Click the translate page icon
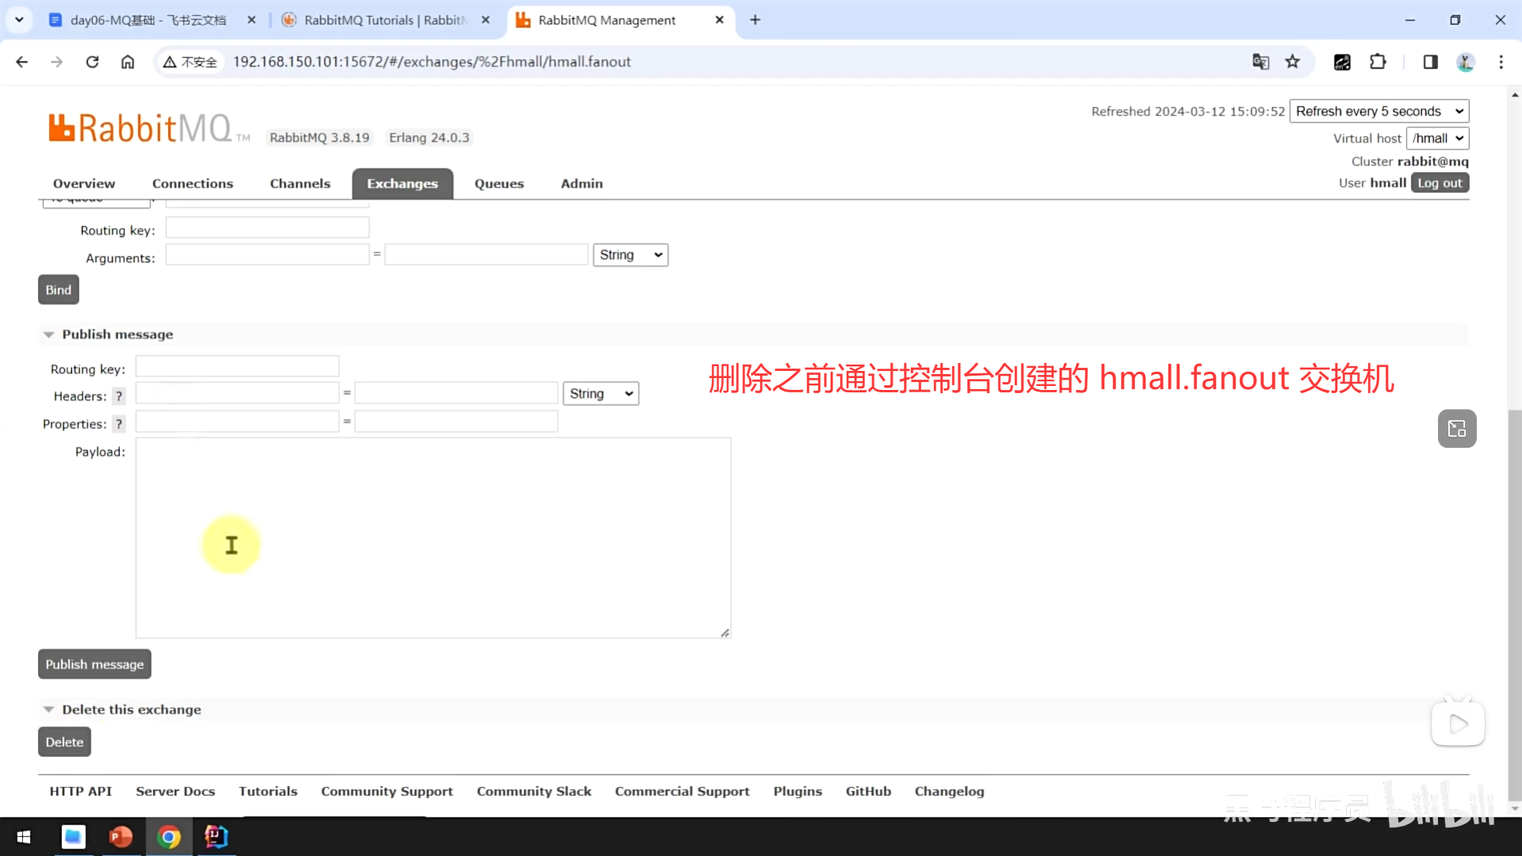 1260,62
